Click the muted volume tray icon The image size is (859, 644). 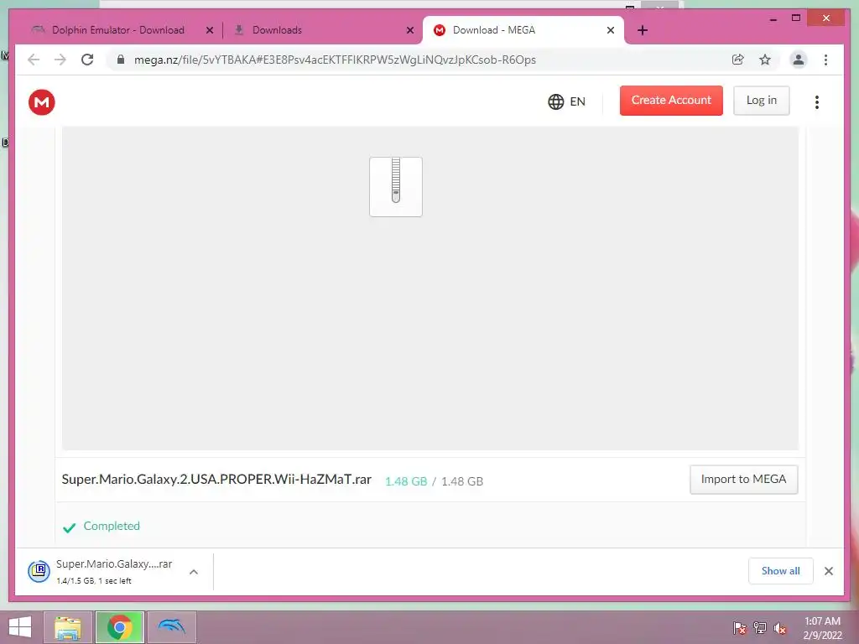click(780, 628)
